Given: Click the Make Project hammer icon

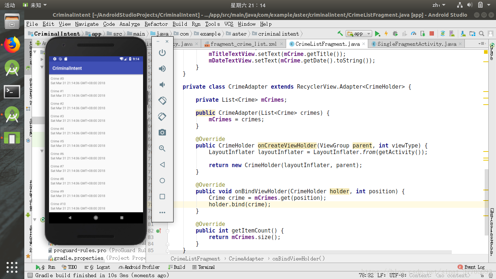Looking at the screenshot, I should (340, 33).
